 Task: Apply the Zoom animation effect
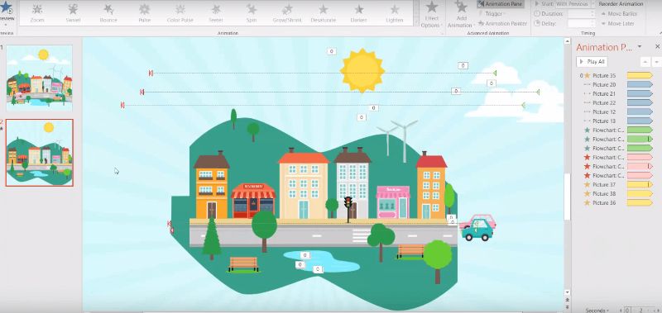point(37,12)
